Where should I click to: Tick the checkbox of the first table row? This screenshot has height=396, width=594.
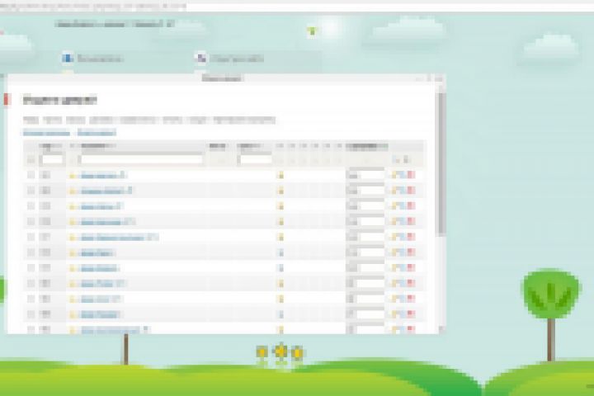coord(31,175)
